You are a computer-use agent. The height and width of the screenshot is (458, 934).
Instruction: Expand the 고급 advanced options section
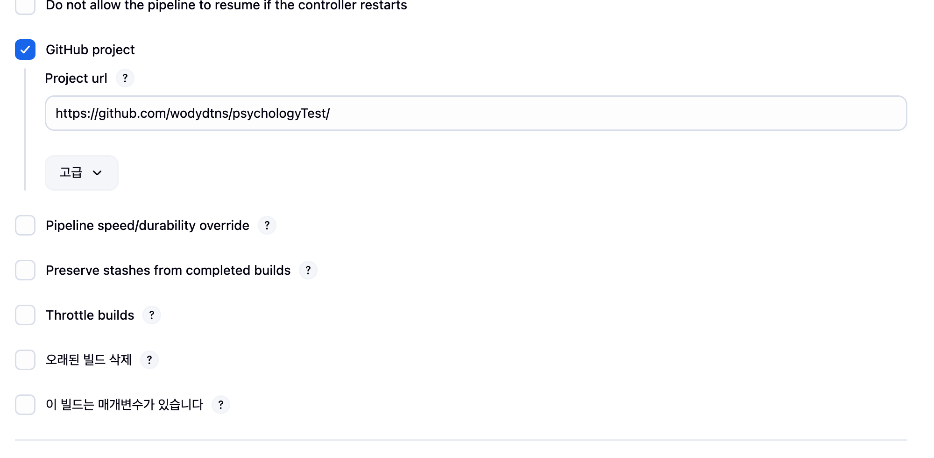[81, 173]
